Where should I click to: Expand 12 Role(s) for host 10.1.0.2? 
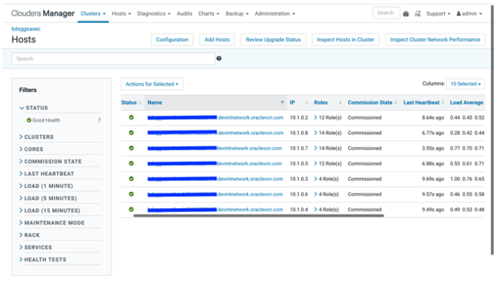pyautogui.click(x=328, y=118)
